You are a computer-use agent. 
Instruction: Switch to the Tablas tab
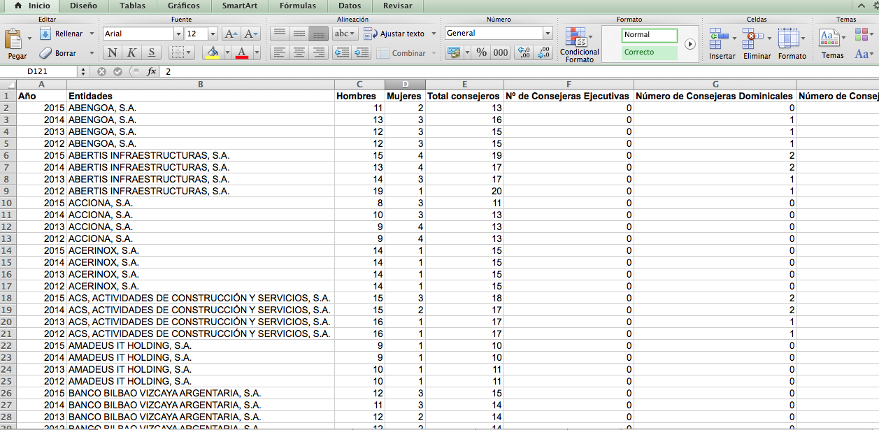point(133,6)
